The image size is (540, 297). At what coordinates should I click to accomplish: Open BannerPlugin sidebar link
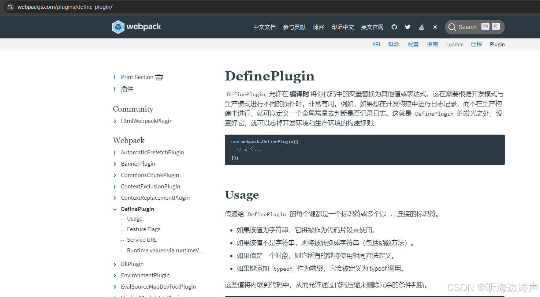tap(138, 164)
